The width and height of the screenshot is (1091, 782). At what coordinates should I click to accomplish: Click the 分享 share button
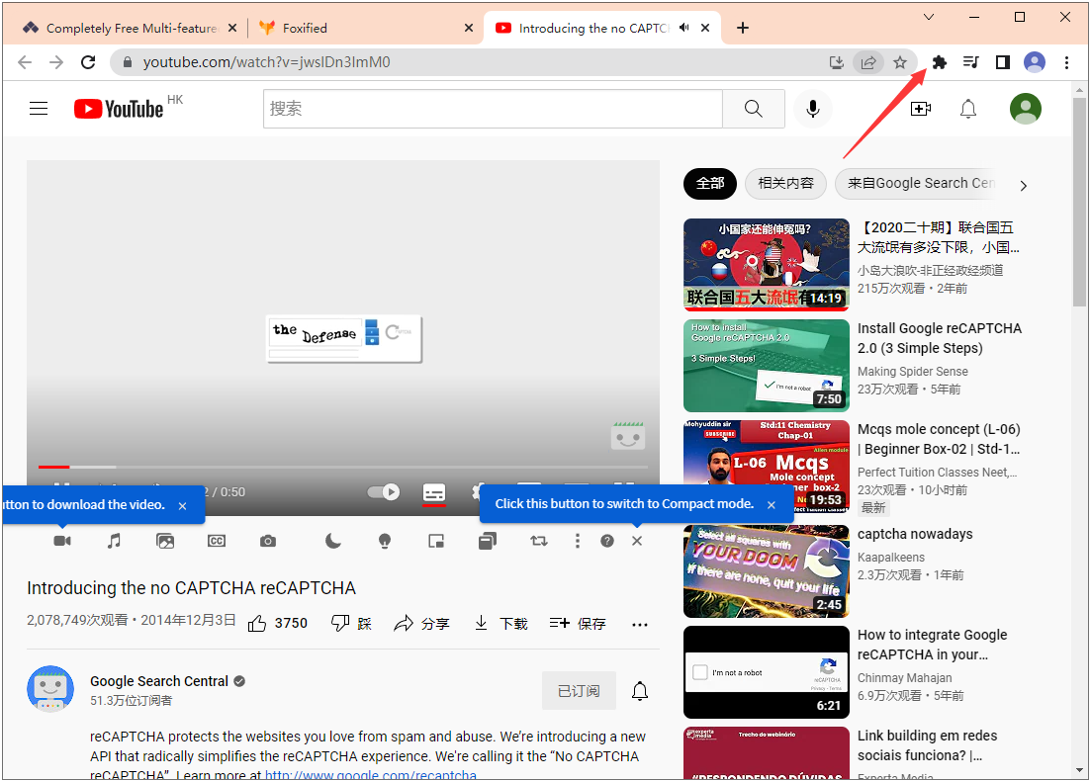pyautogui.click(x=421, y=624)
